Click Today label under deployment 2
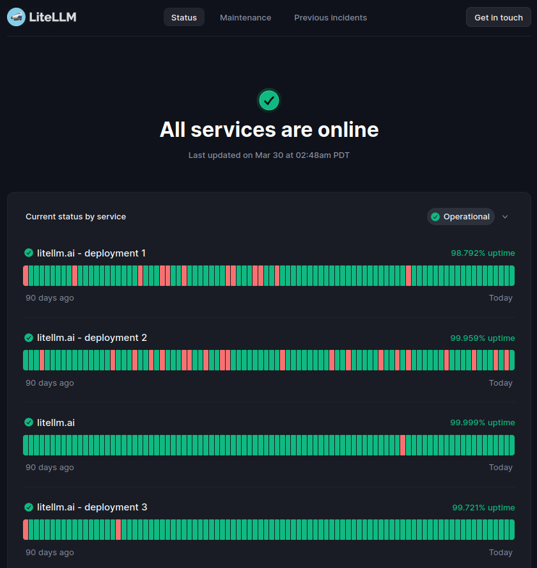537x568 pixels. pos(501,383)
